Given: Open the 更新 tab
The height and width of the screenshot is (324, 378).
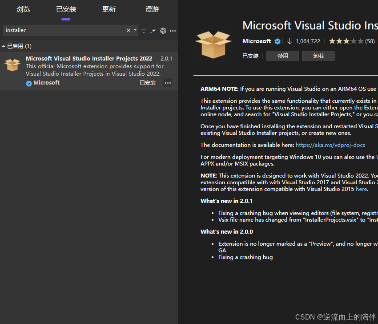Looking at the screenshot, I should click(109, 9).
